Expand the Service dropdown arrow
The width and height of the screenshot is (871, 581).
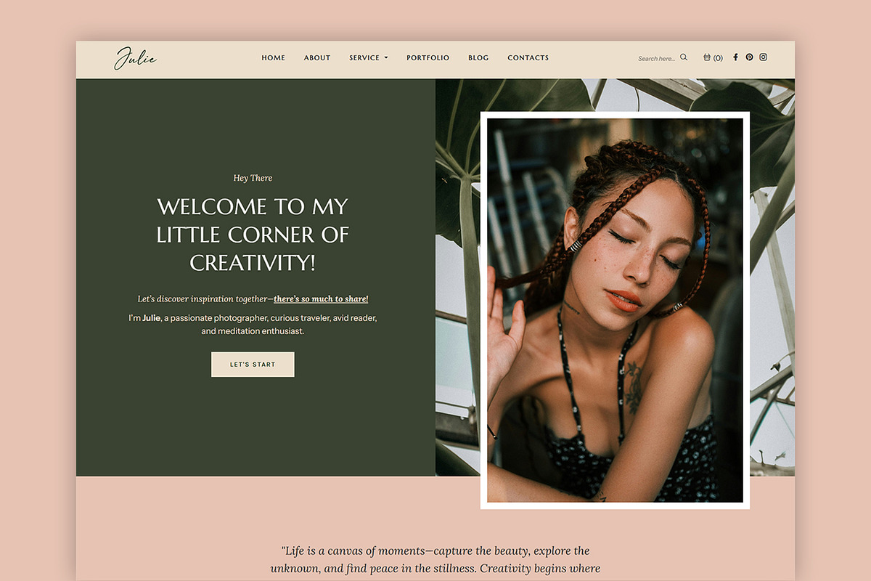click(386, 58)
